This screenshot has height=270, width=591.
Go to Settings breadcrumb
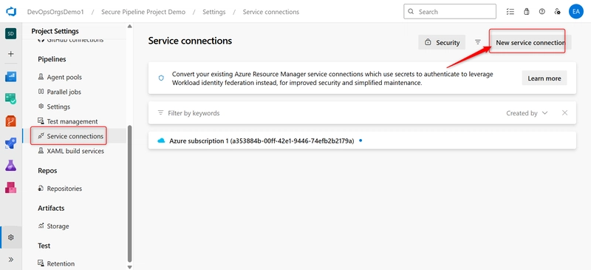214,12
